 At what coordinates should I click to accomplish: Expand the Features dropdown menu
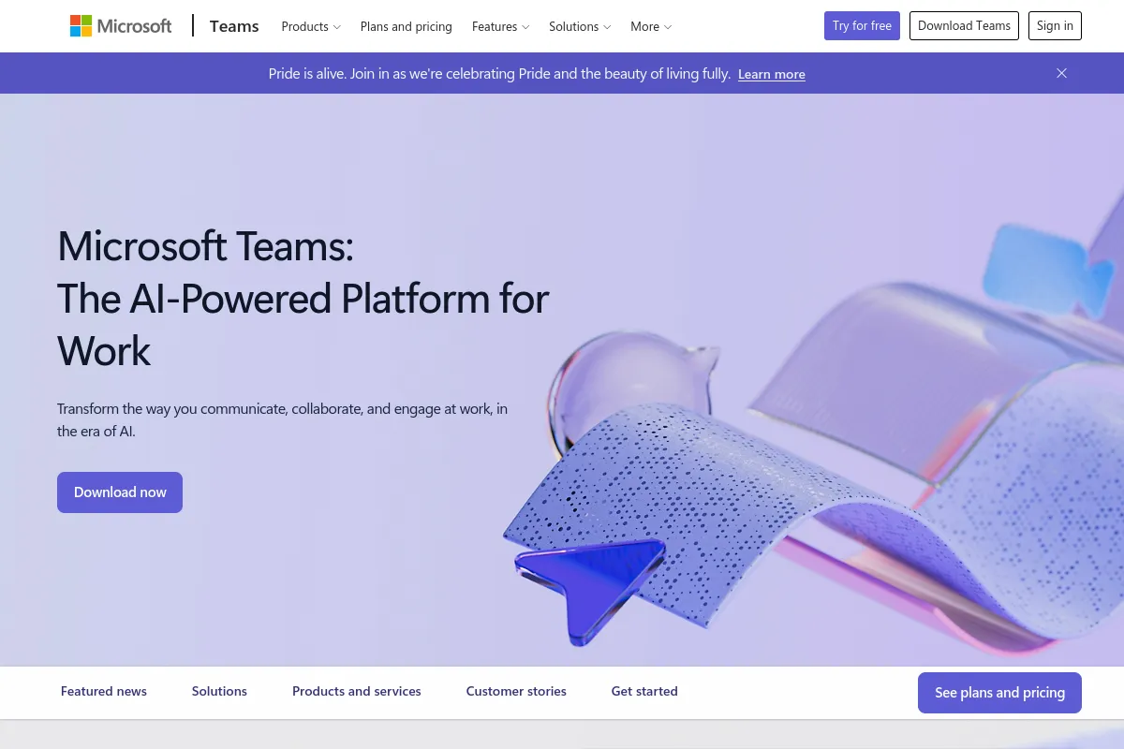501,26
